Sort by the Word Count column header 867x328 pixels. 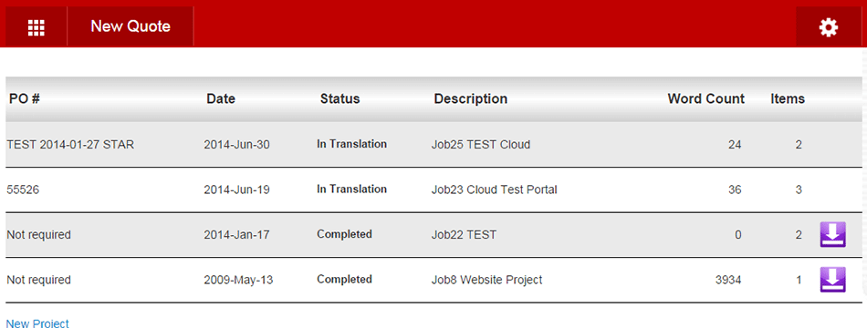click(705, 98)
